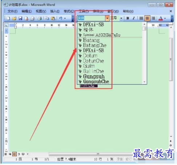Switch to web layout view icon
Screen dimensions: 177x165
pos(10,154)
